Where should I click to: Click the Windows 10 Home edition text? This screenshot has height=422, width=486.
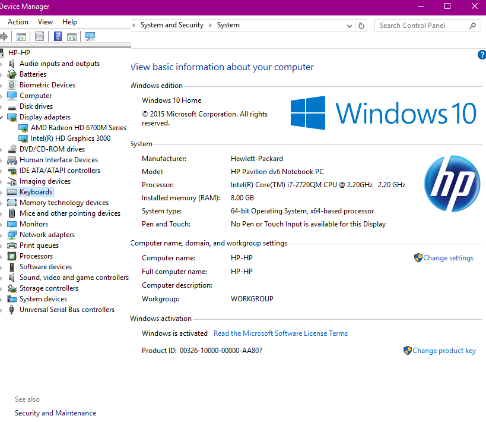pyautogui.click(x=171, y=100)
